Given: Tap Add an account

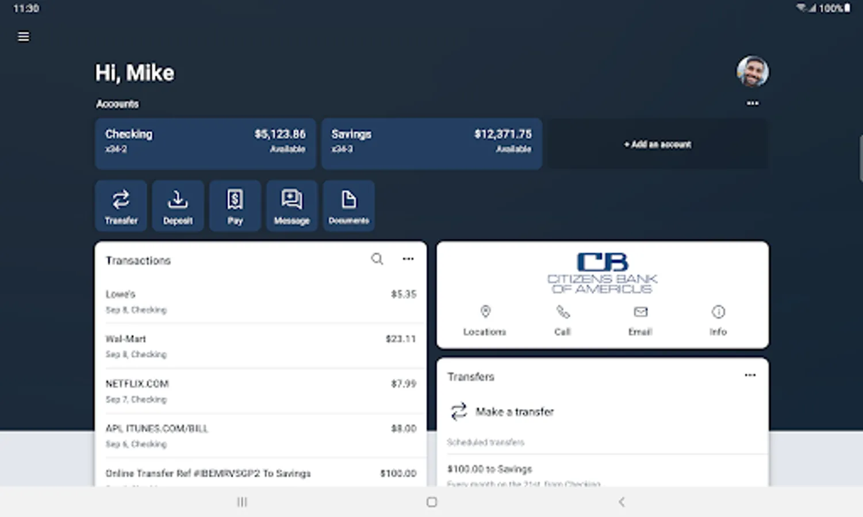Looking at the screenshot, I should [657, 144].
